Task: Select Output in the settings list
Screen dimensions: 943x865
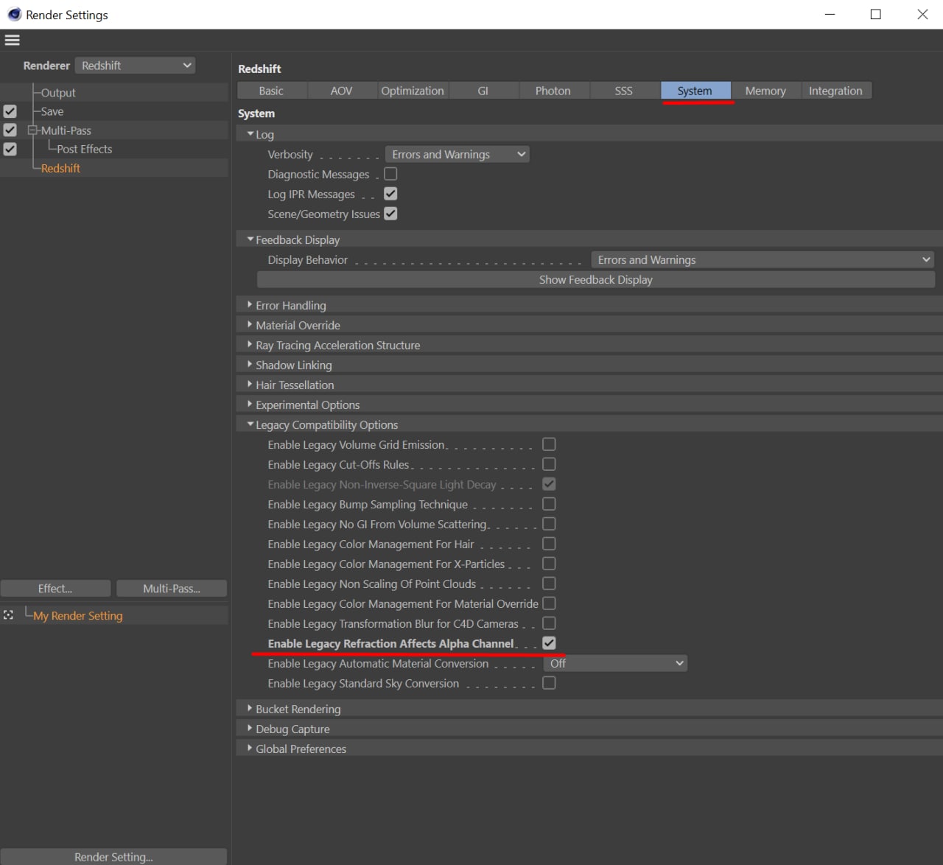Action: pyautogui.click(x=58, y=93)
